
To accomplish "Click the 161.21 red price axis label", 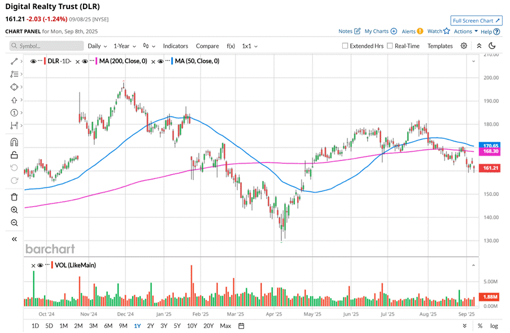I will tap(490, 168).
